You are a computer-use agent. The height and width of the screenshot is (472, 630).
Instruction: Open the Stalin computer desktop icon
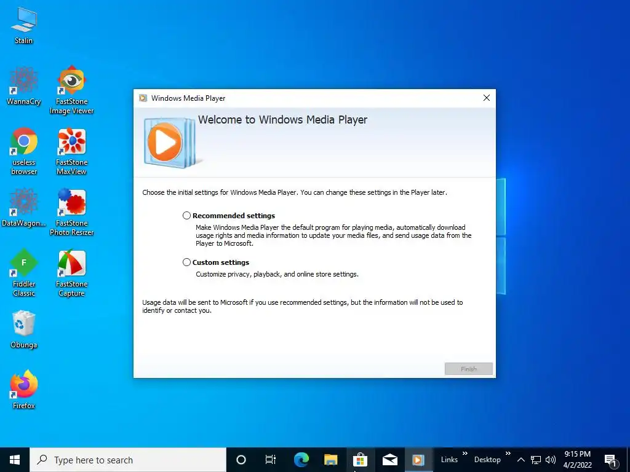click(x=24, y=26)
